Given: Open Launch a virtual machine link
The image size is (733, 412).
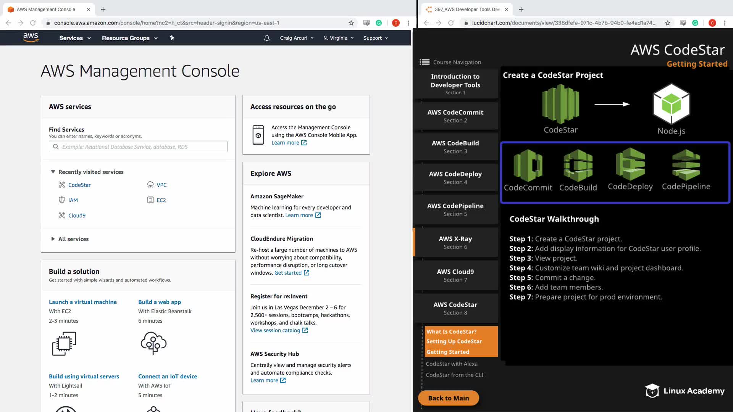Looking at the screenshot, I should [82, 302].
